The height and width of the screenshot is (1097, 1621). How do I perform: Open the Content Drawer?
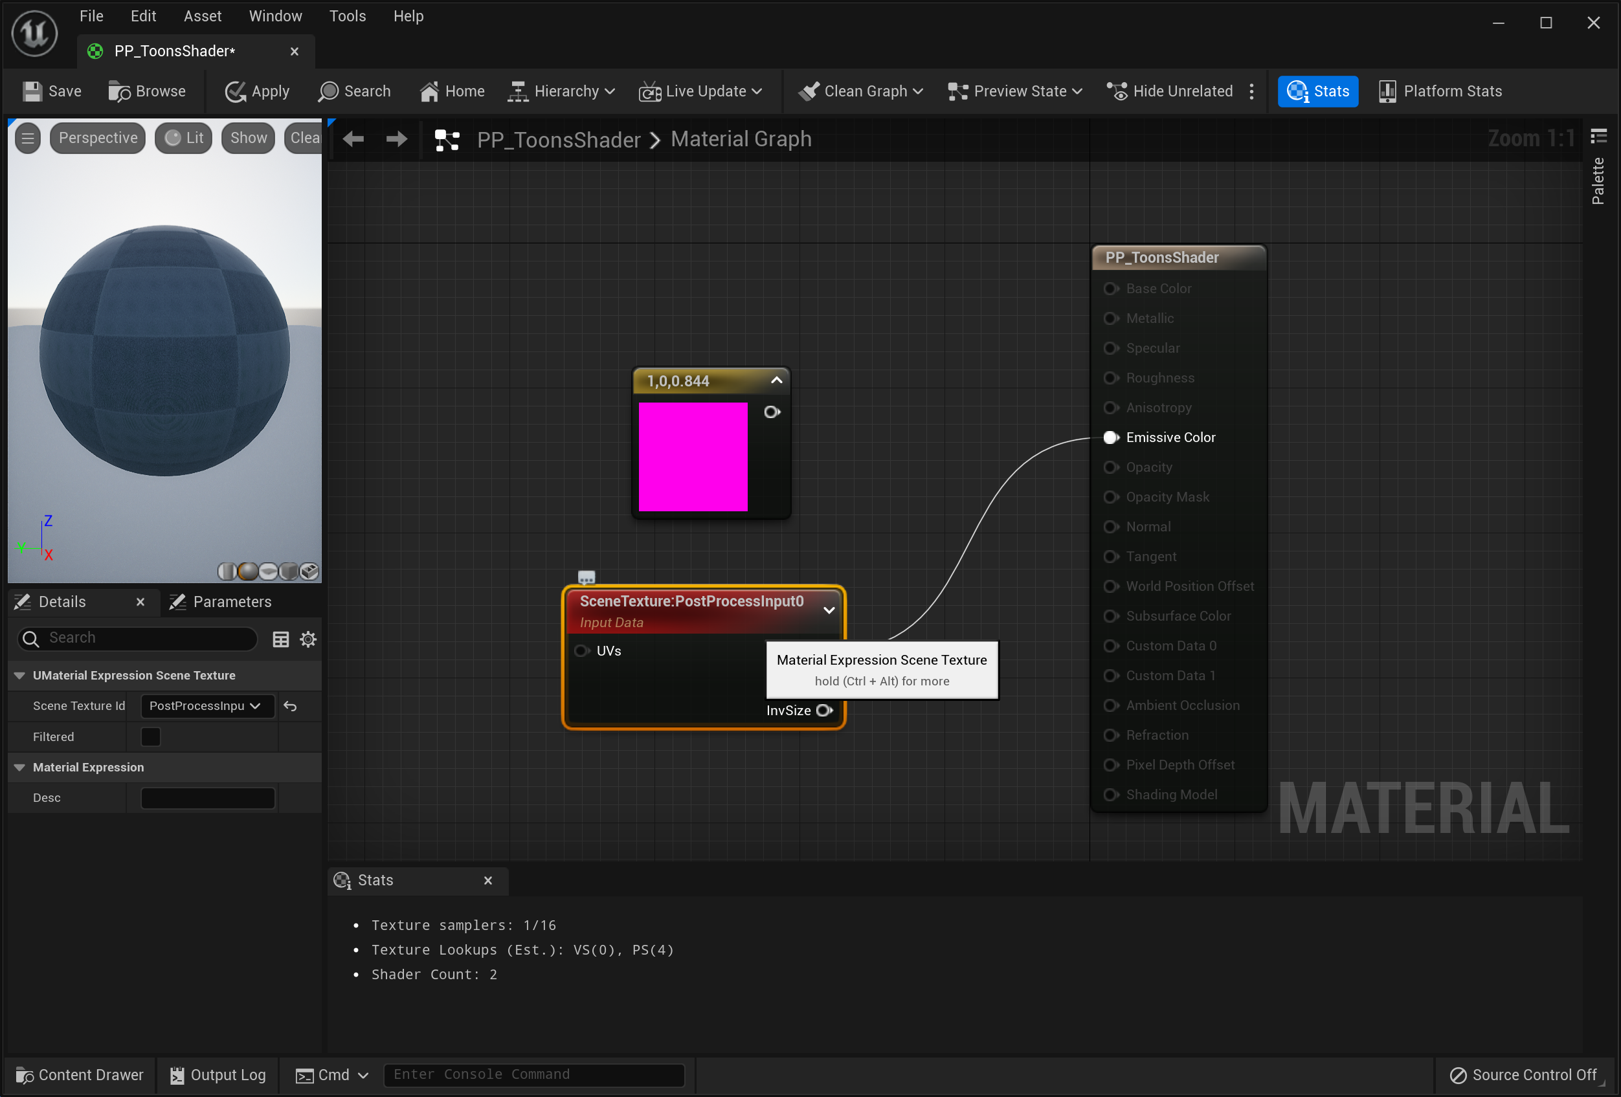(80, 1075)
